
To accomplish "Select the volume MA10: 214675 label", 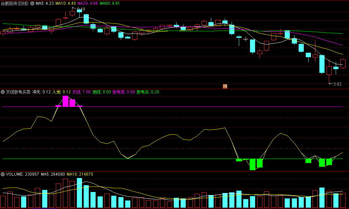I will 80,174.
